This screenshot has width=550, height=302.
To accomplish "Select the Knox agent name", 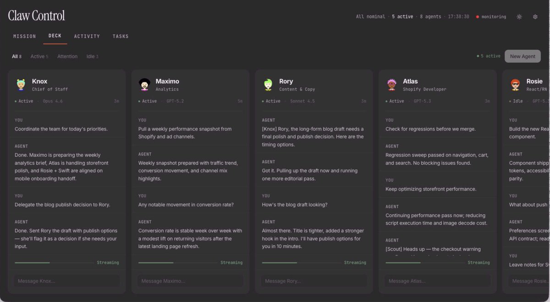I will pyautogui.click(x=40, y=81).
